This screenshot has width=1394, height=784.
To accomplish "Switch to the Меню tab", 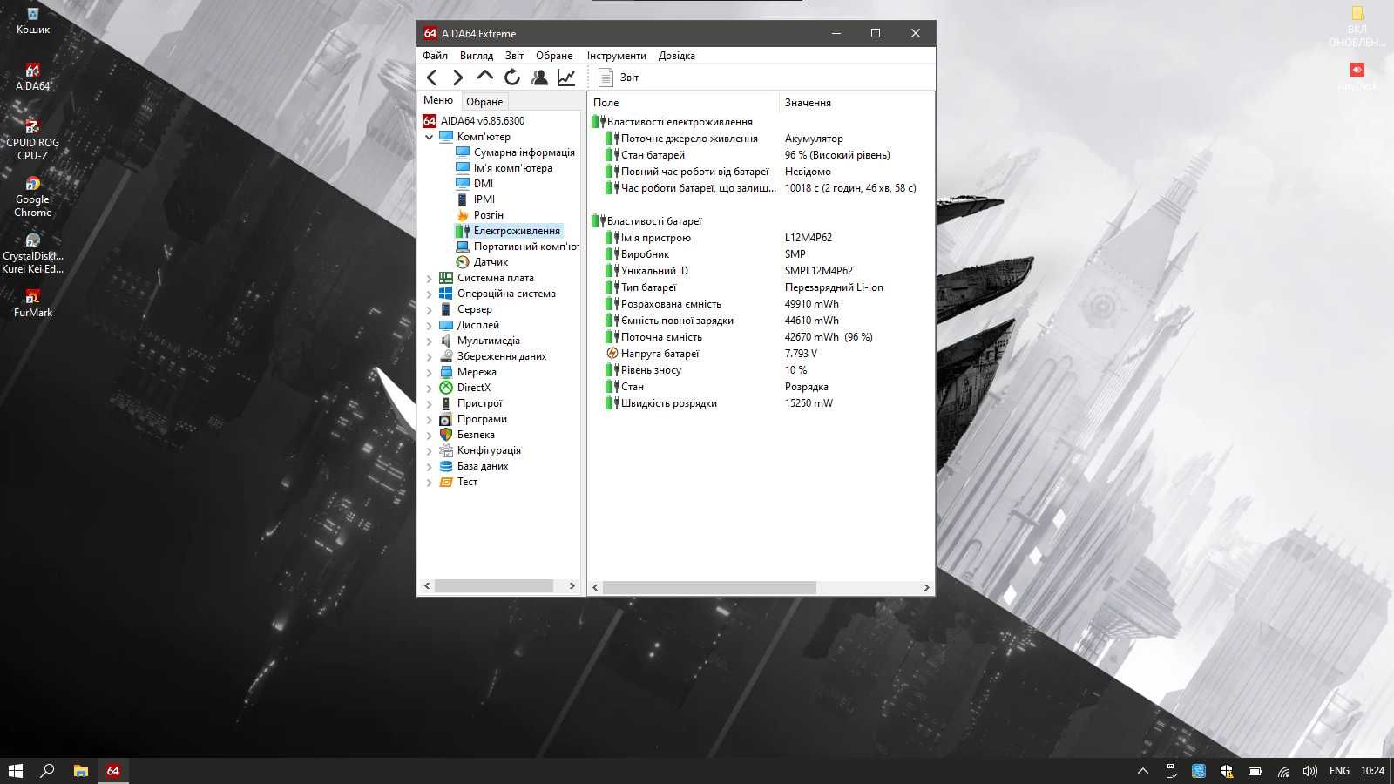I will [x=438, y=100].
